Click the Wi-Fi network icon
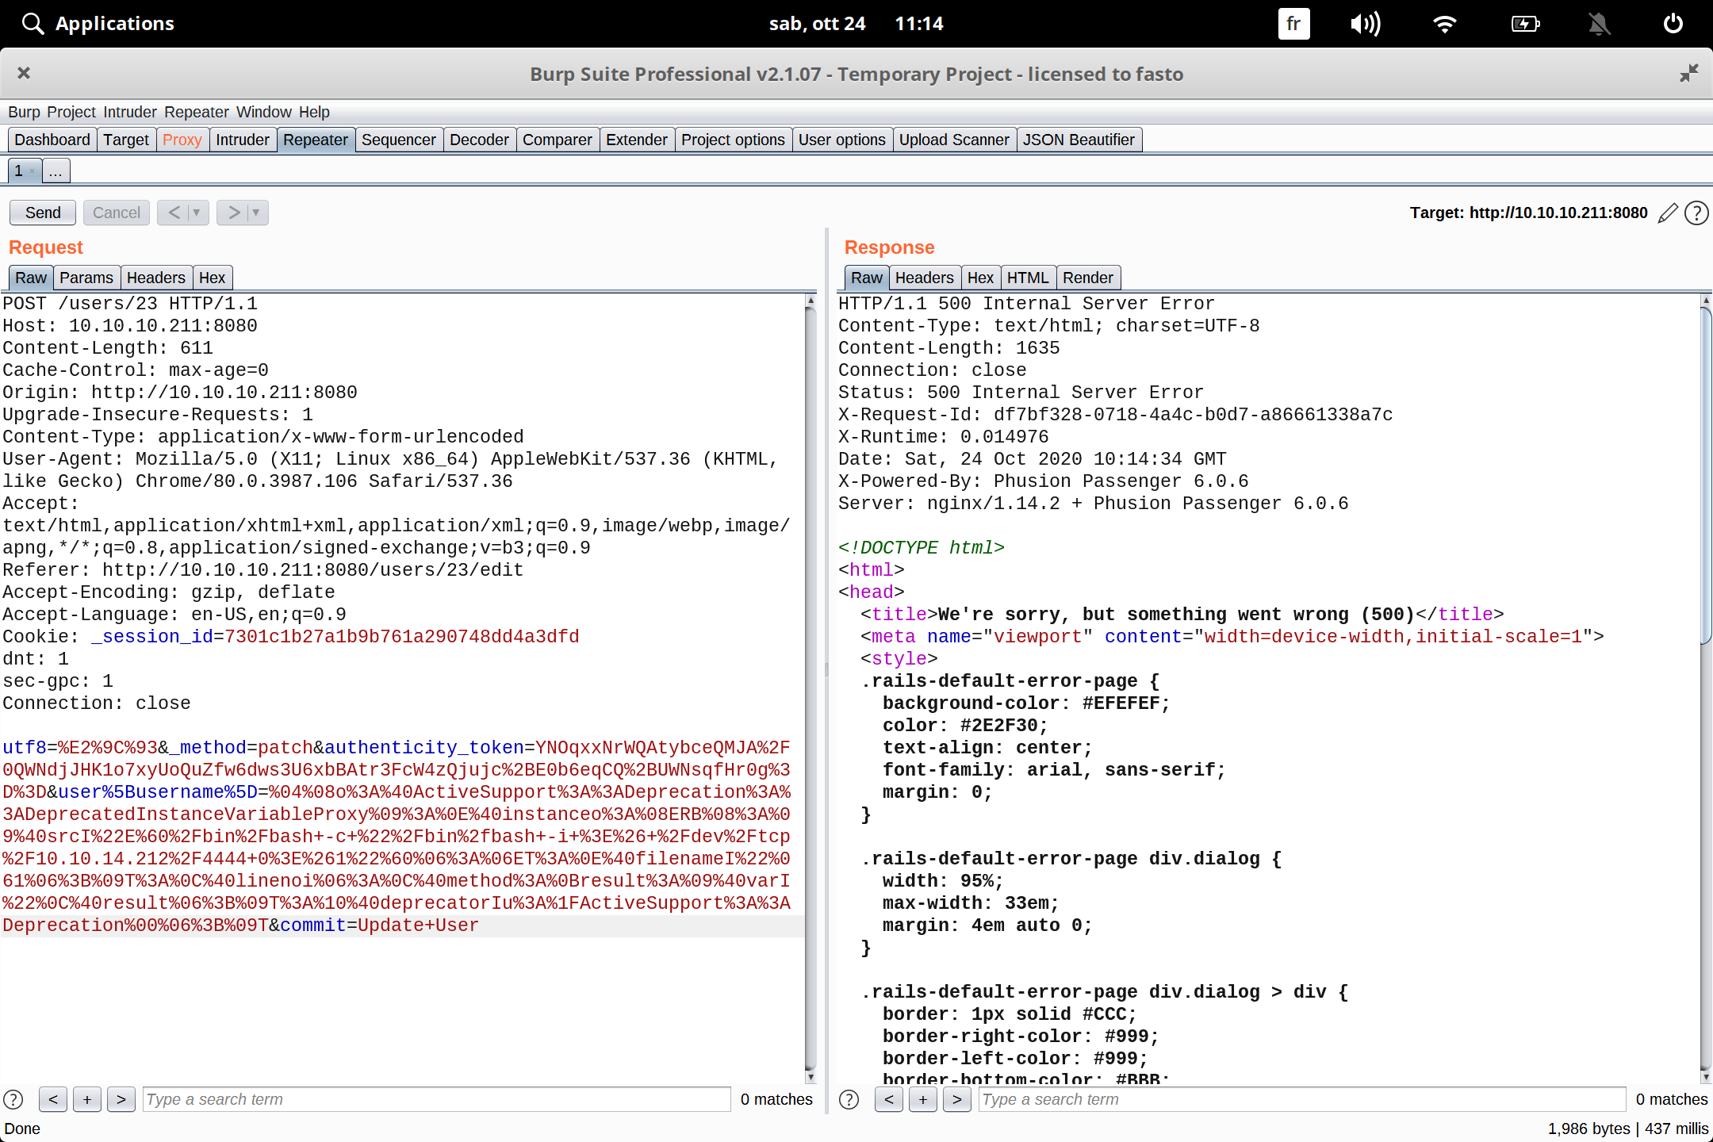Image resolution: width=1713 pixels, height=1142 pixels. coord(1445,24)
